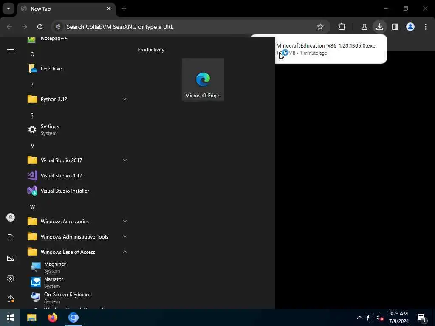Open Pictures icon in Start sidebar
435x326 pixels.
click(11, 258)
